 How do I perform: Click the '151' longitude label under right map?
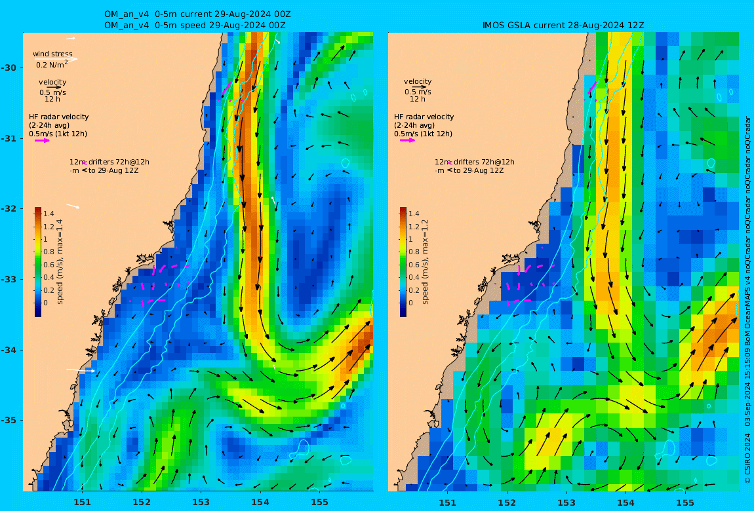448,502
